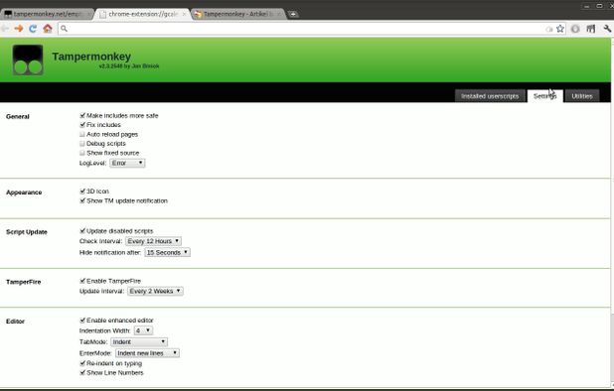This screenshot has width=614, height=391.
Task: Toggle the Fix includes checkbox
Action: pos(82,125)
